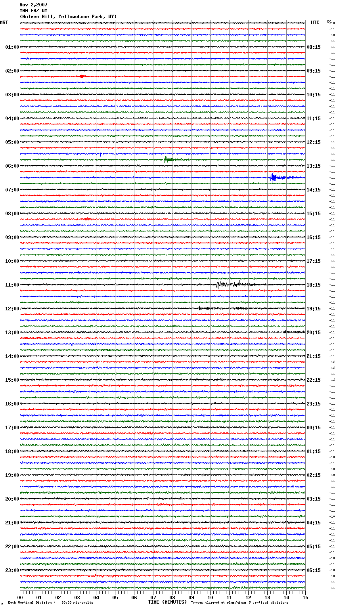Click minute 05 tick label on bottom axis

click(115, 597)
